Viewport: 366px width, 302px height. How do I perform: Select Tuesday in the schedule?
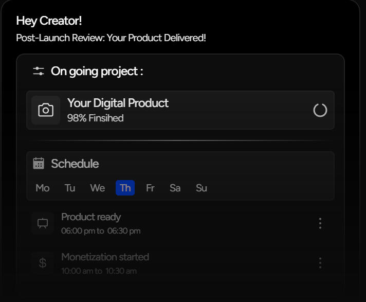tap(70, 188)
